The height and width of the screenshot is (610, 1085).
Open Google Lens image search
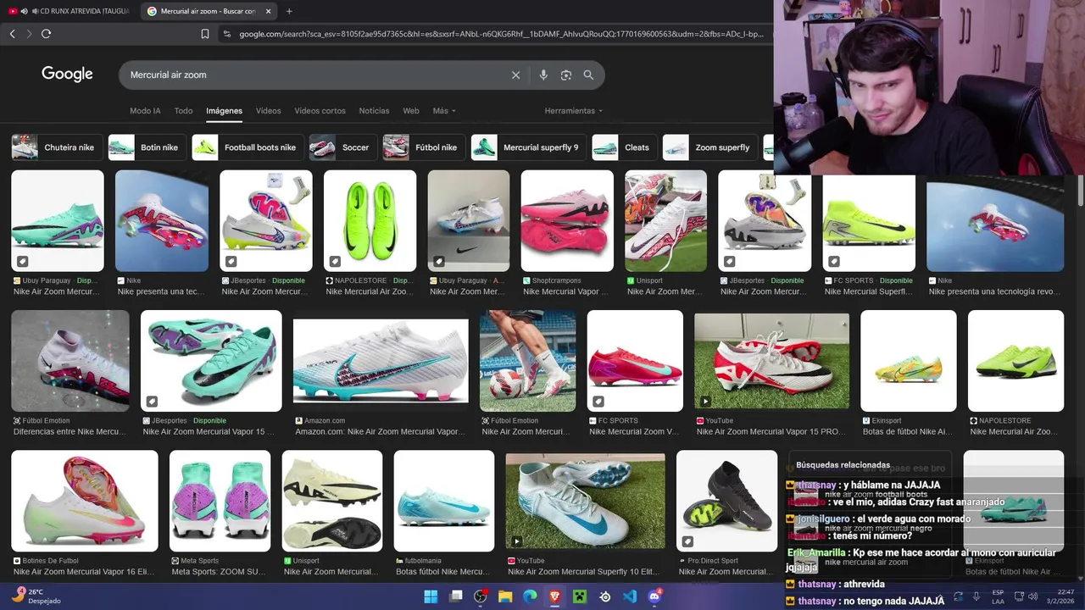coord(566,75)
